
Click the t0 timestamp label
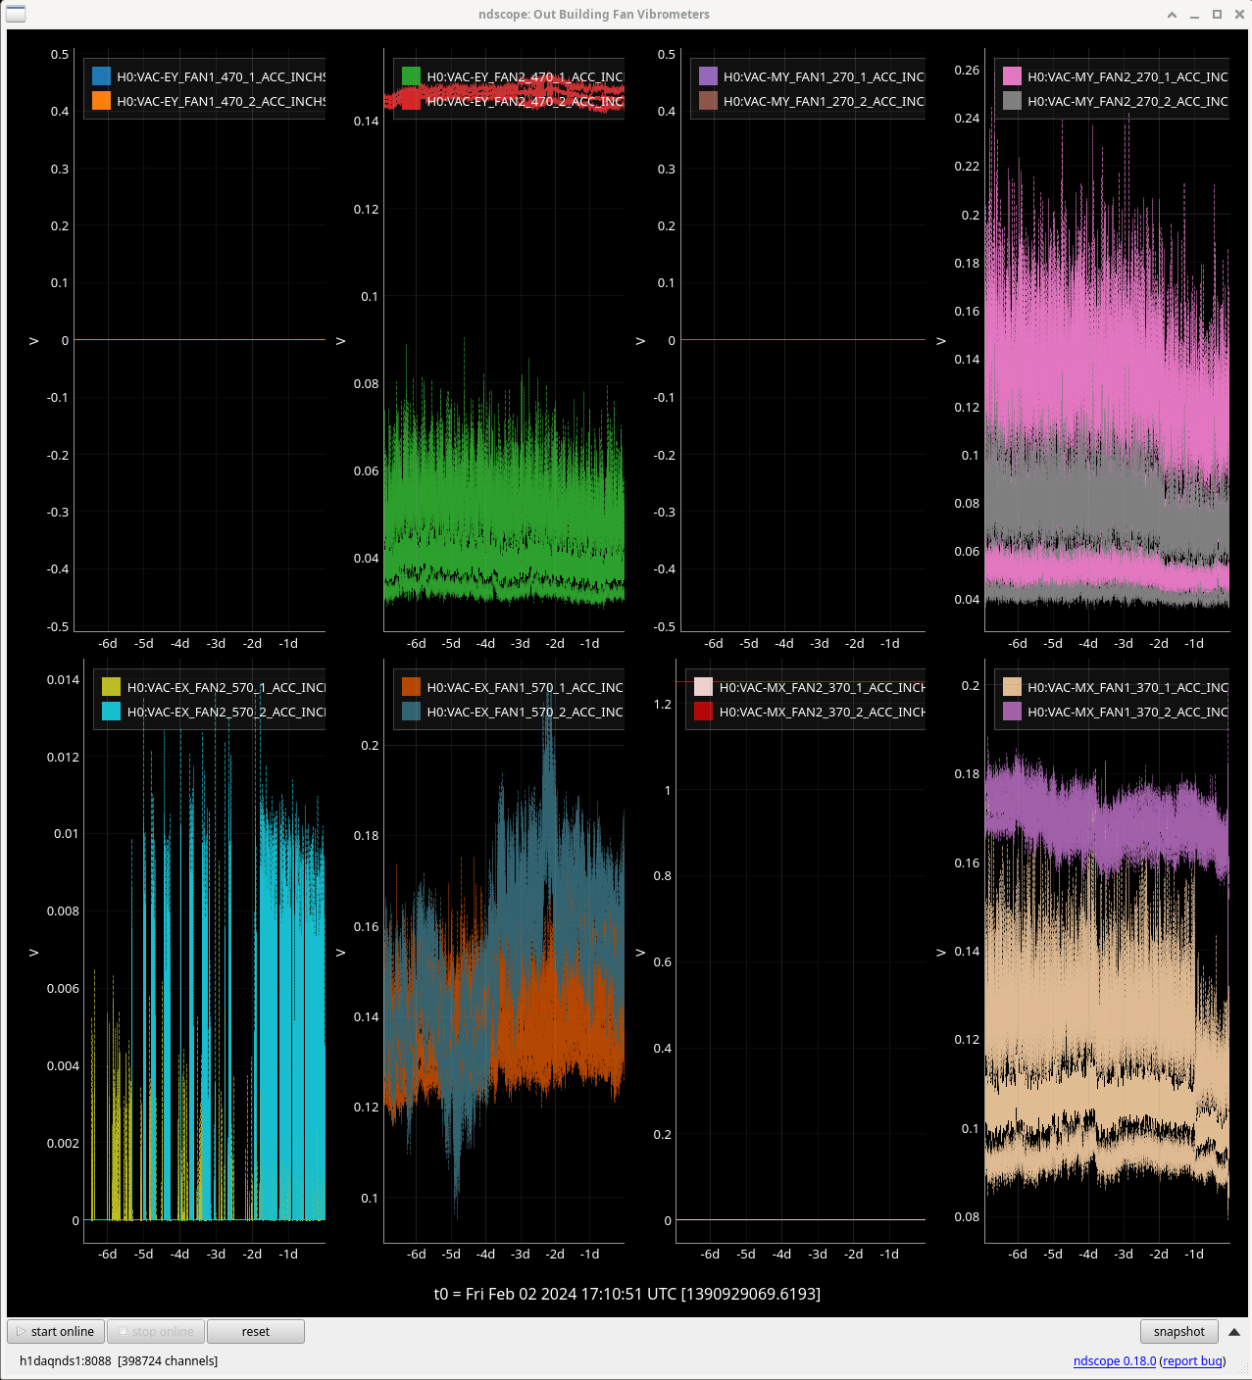(x=626, y=1294)
